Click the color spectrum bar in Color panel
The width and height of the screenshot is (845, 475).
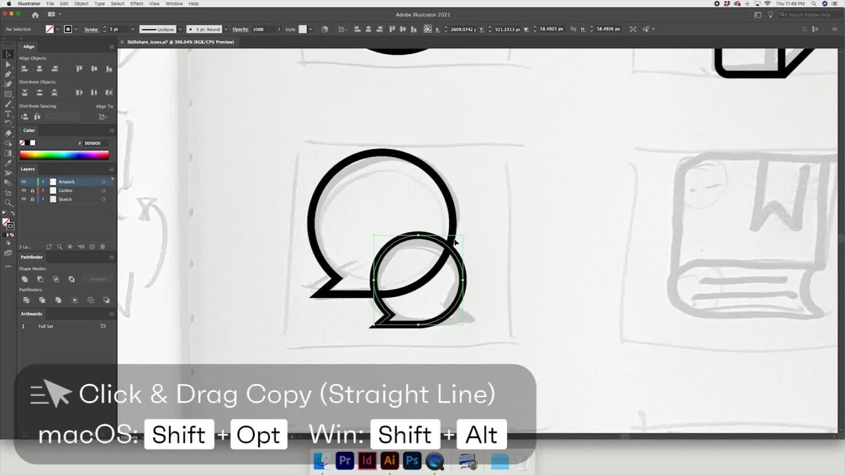click(64, 155)
